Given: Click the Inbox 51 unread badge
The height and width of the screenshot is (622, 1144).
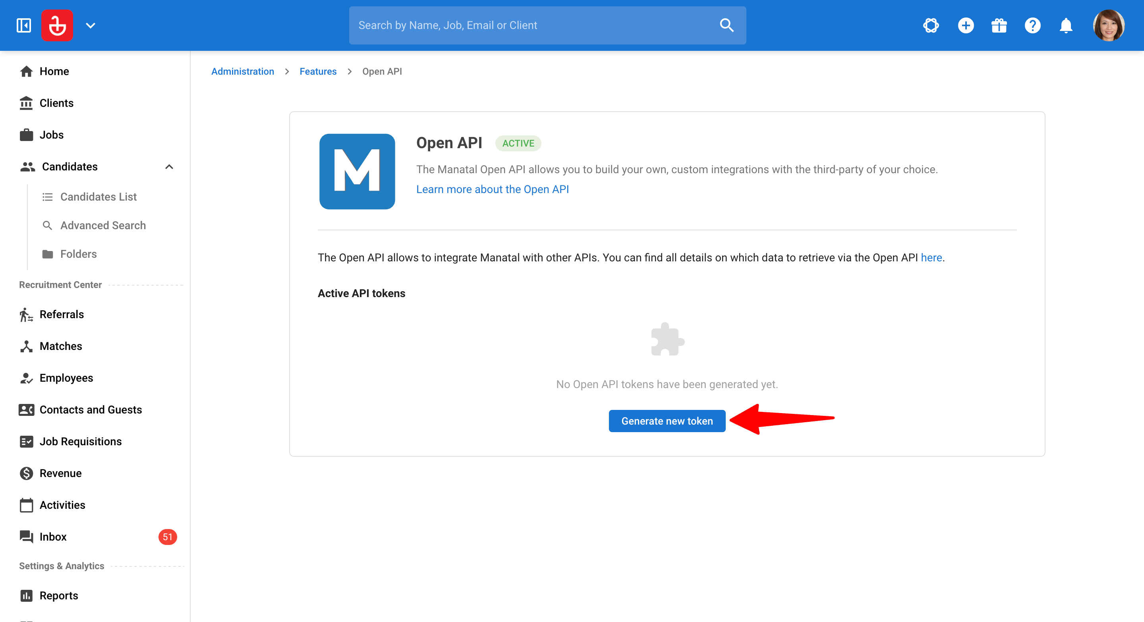Looking at the screenshot, I should pyautogui.click(x=167, y=537).
